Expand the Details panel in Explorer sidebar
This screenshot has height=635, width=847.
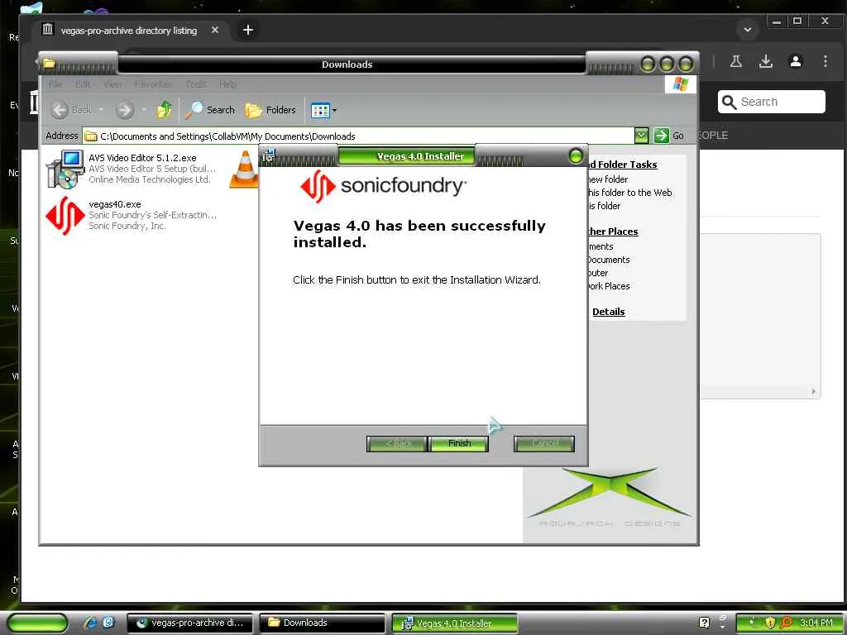(x=608, y=312)
